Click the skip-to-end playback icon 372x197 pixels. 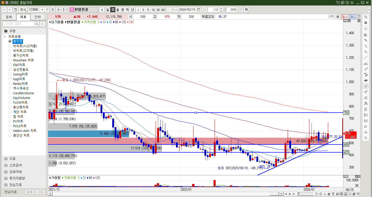tap(294, 194)
